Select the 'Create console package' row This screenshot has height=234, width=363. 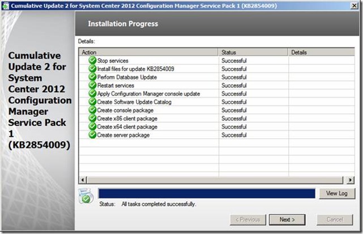pyautogui.click(x=125, y=110)
